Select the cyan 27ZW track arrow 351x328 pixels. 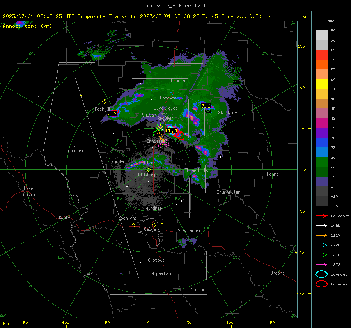click(321, 245)
